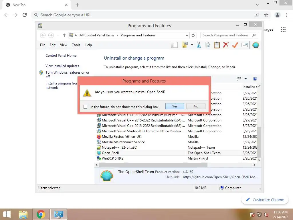
Task: Click the Search Programs and Features box
Action: tap(229, 35)
